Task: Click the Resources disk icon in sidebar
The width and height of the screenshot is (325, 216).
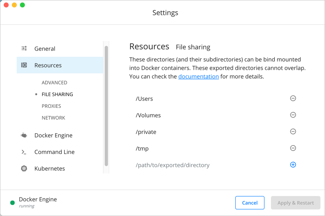Action: pyautogui.click(x=24, y=65)
